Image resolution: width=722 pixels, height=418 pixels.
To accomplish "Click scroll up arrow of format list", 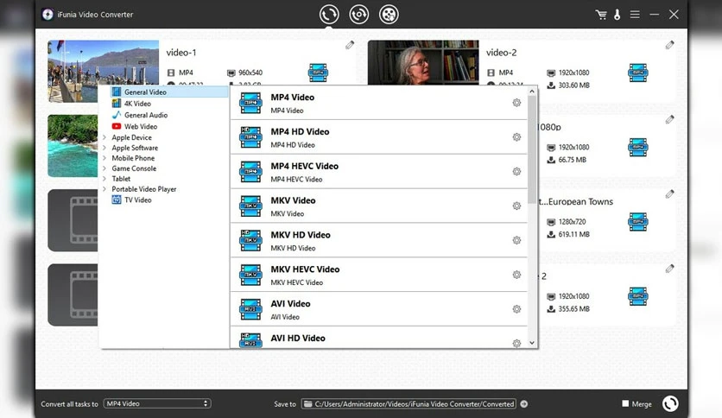I will click(x=532, y=92).
